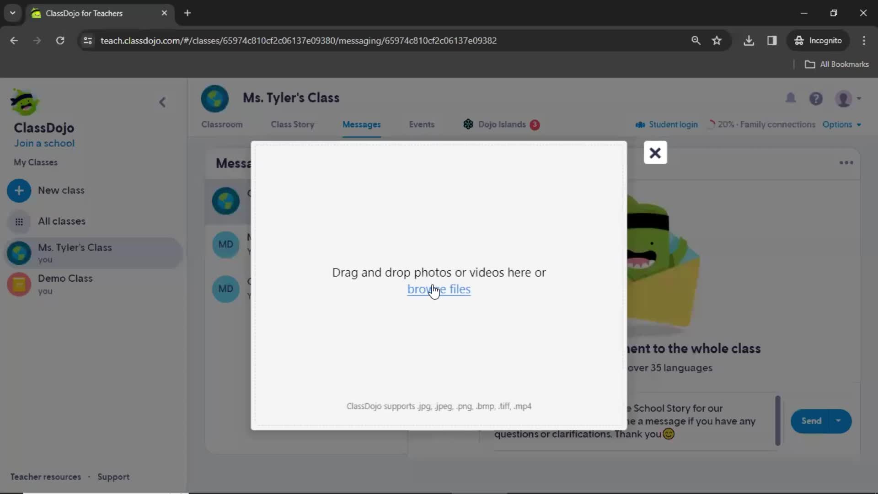Click the blue plus icon for New class

point(19,191)
